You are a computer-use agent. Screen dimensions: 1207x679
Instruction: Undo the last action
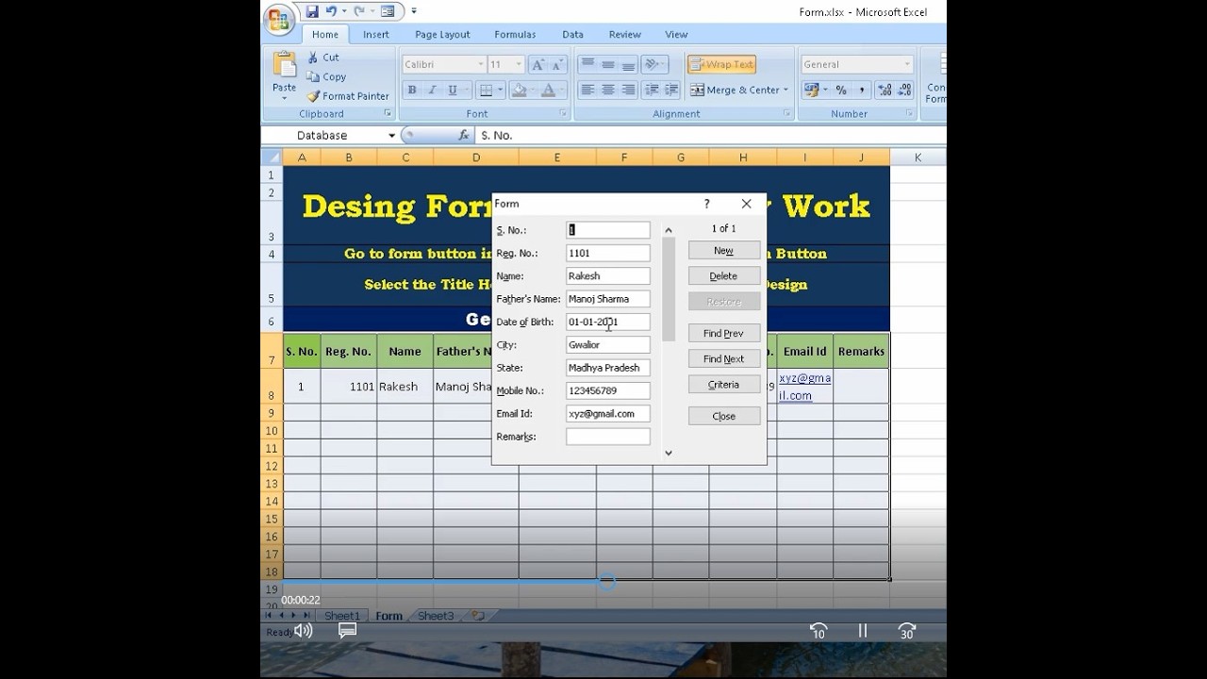tap(331, 11)
